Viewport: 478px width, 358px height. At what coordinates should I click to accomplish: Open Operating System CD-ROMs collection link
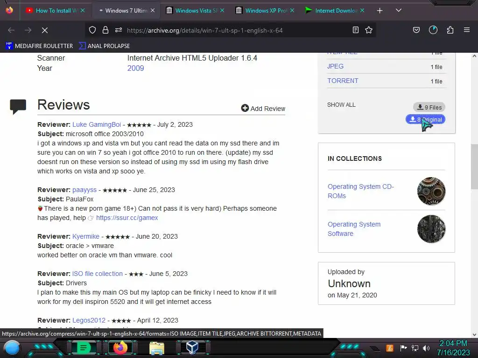point(361,191)
